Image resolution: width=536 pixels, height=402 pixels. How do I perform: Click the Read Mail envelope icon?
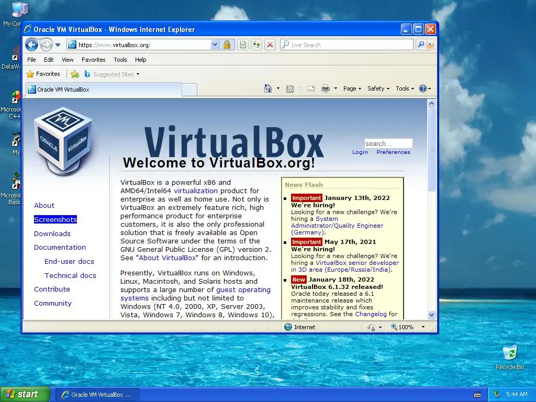pyautogui.click(x=311, y=88)
